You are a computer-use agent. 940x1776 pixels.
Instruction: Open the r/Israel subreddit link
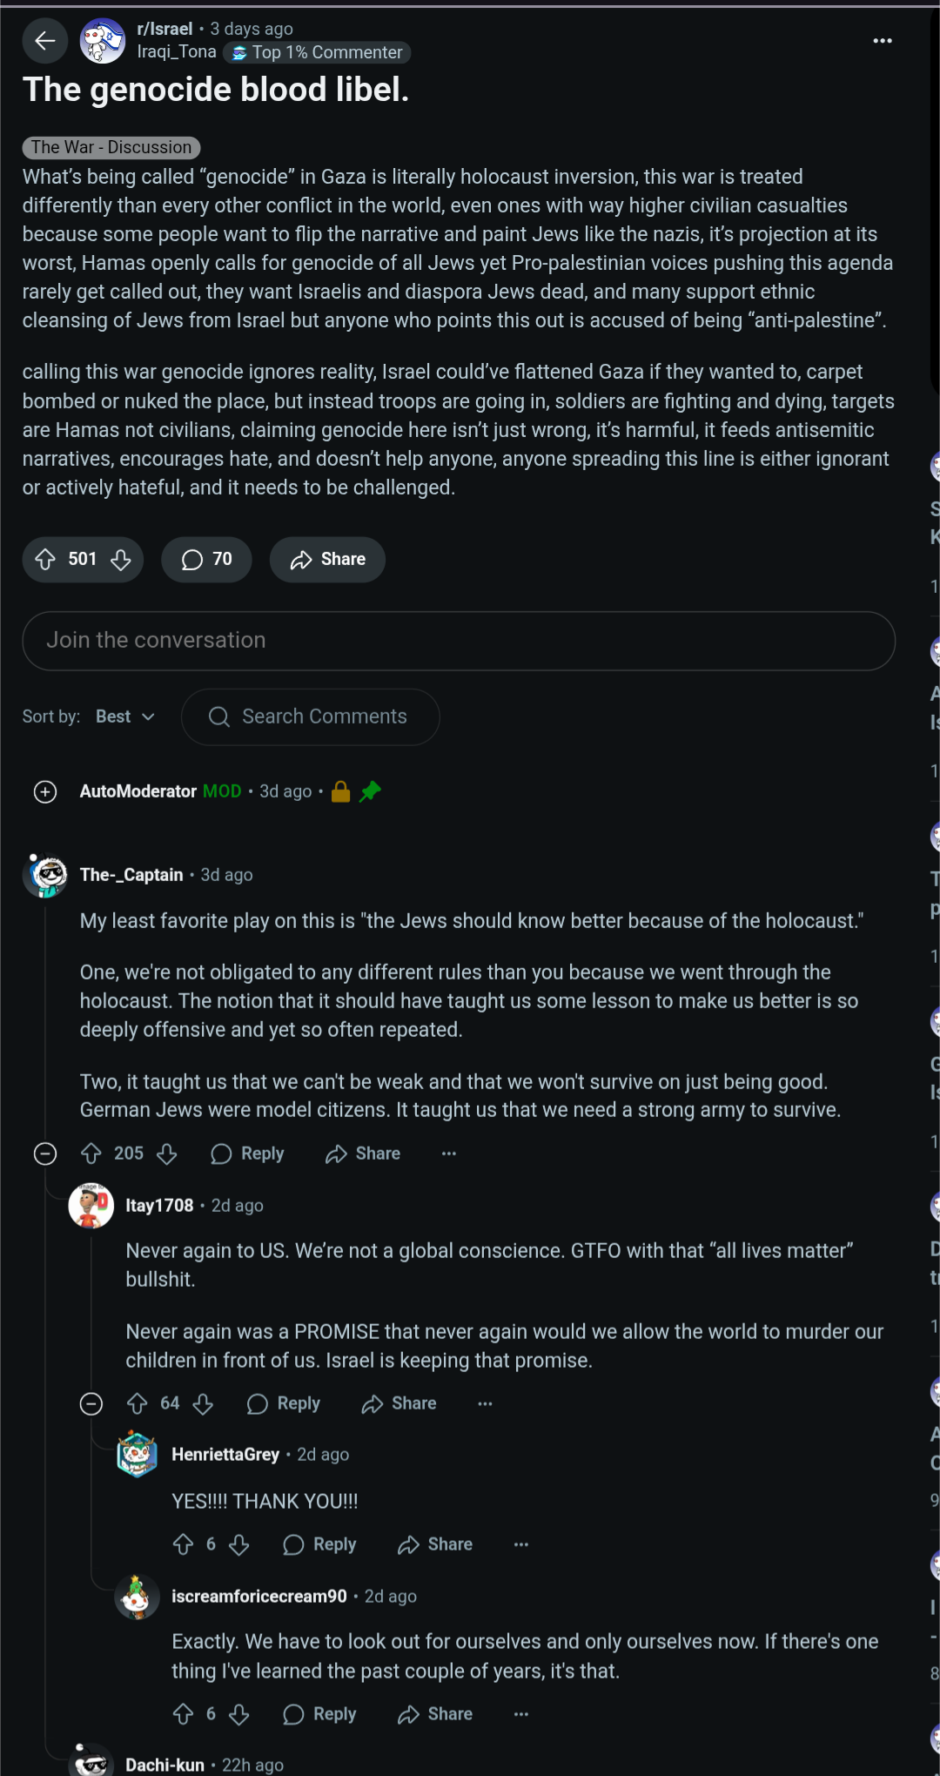pos(164,29)
